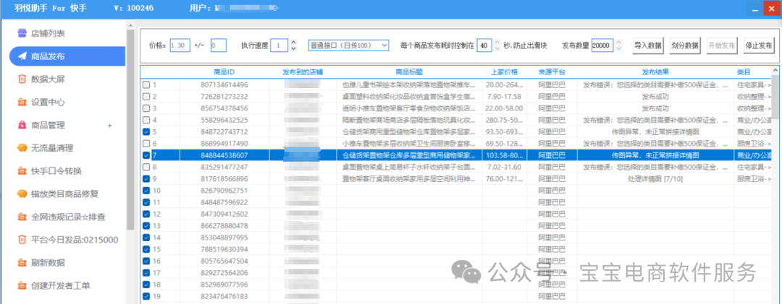
Task: Tick the checkbox on row 3
Action: (146, 108)
